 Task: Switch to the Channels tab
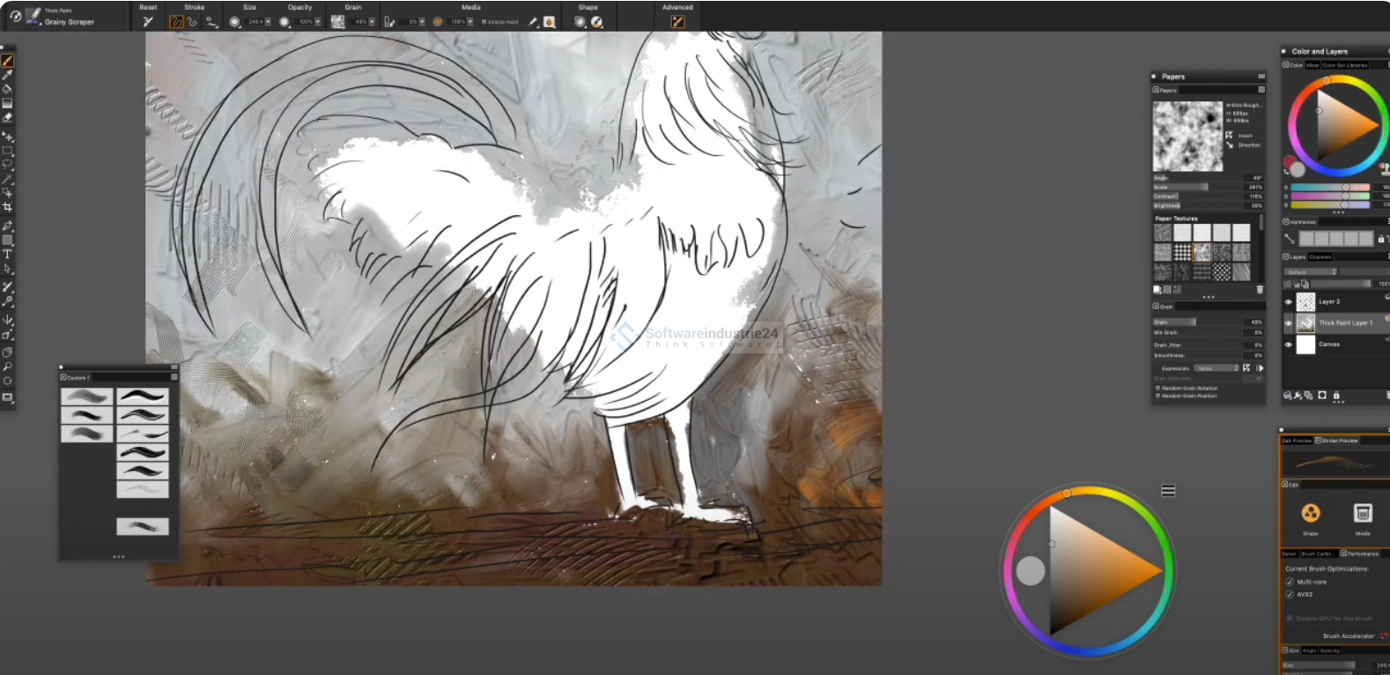click(x=1320, y=257)
